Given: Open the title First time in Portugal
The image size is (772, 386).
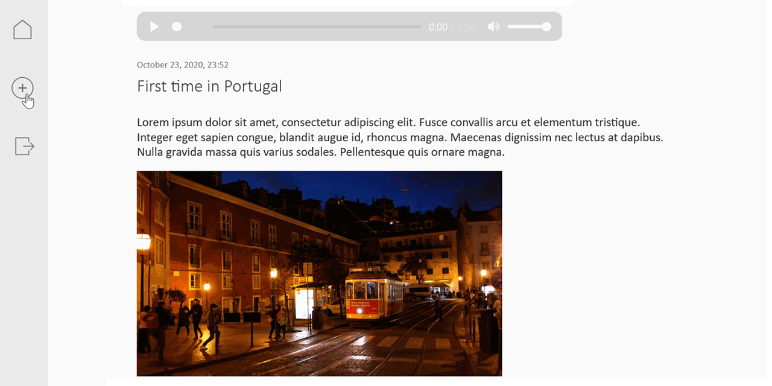Looking at the screenshot, I should click(x=209, y=86).
